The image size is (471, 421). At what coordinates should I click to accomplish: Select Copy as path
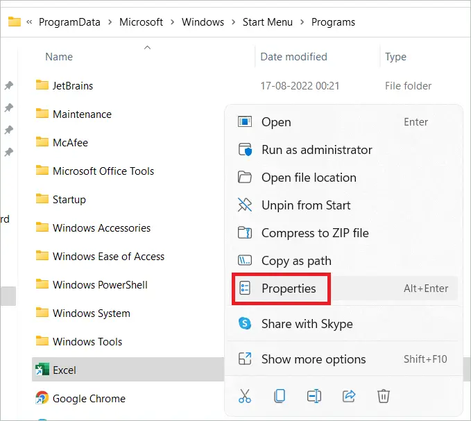(x=343, y=261)
